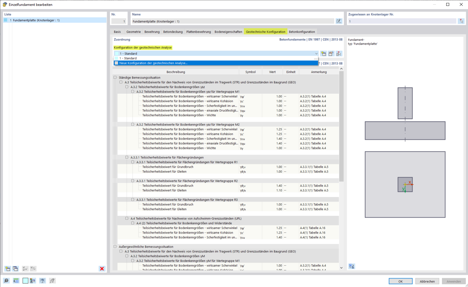This screenshot has height=287, width=468.
Task: Click the light blue color swatch at bottom
Action: click(25, 281)
